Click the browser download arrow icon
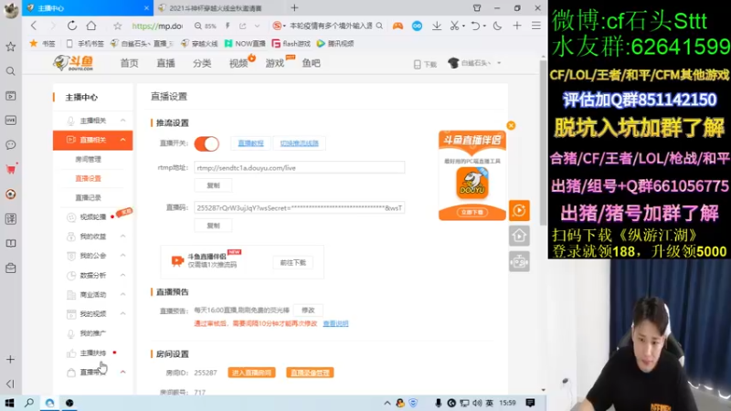The height and width of the screenshot is (411, 731). [x=437, y=26]
